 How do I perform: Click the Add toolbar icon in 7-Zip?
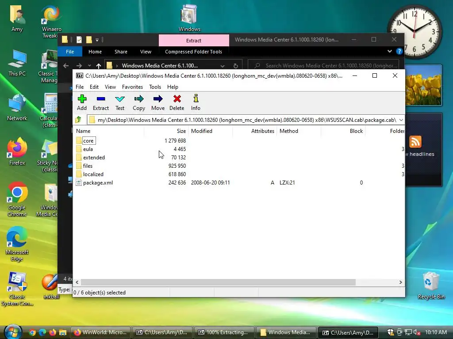click(x=82, y=102)
